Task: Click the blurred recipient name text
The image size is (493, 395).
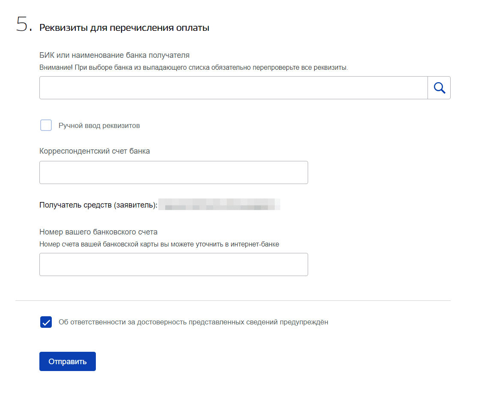Action: click(219, 204)
